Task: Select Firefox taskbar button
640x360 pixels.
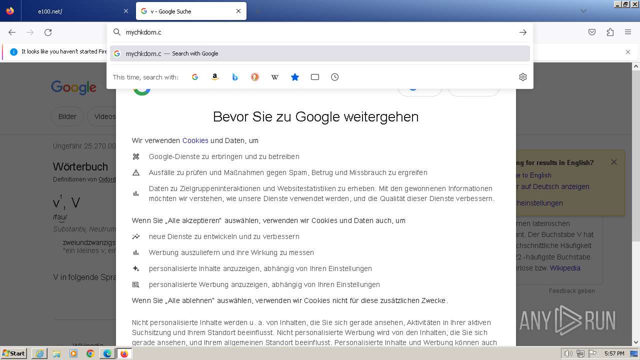Action: pos(124,353)
